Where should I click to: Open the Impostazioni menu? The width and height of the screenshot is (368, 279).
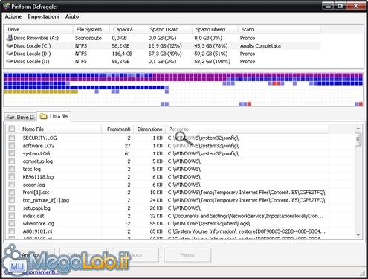43,16
